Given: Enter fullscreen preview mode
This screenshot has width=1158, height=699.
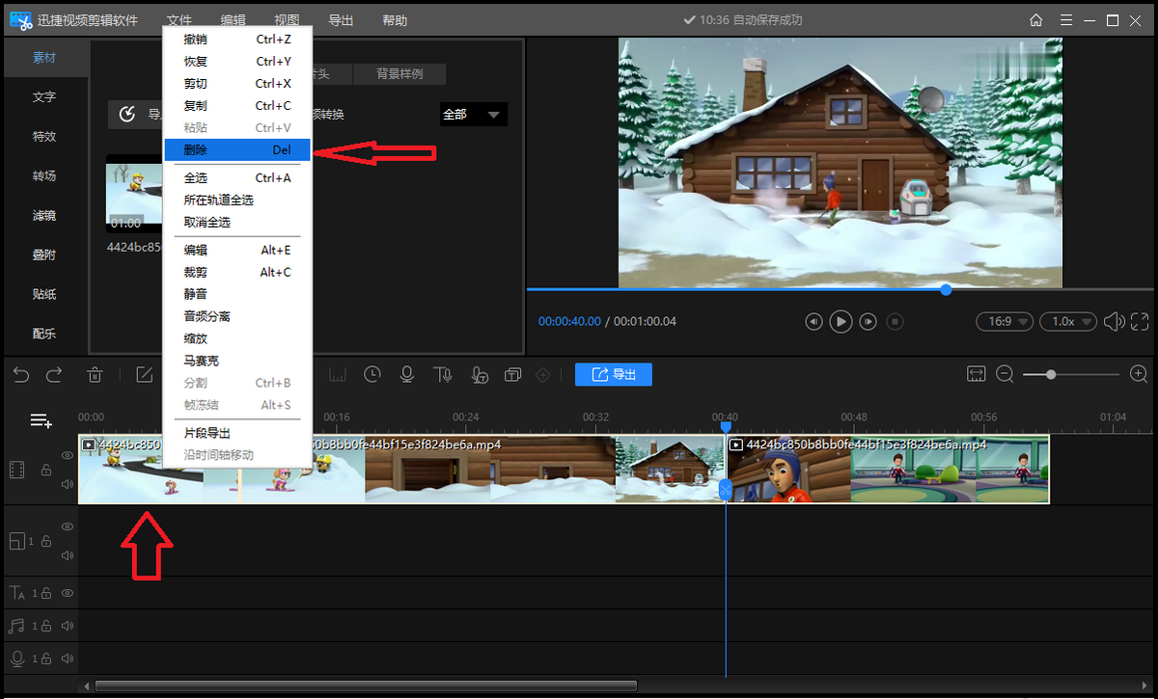Looking at the screenshot, I should pos(1140,321).
